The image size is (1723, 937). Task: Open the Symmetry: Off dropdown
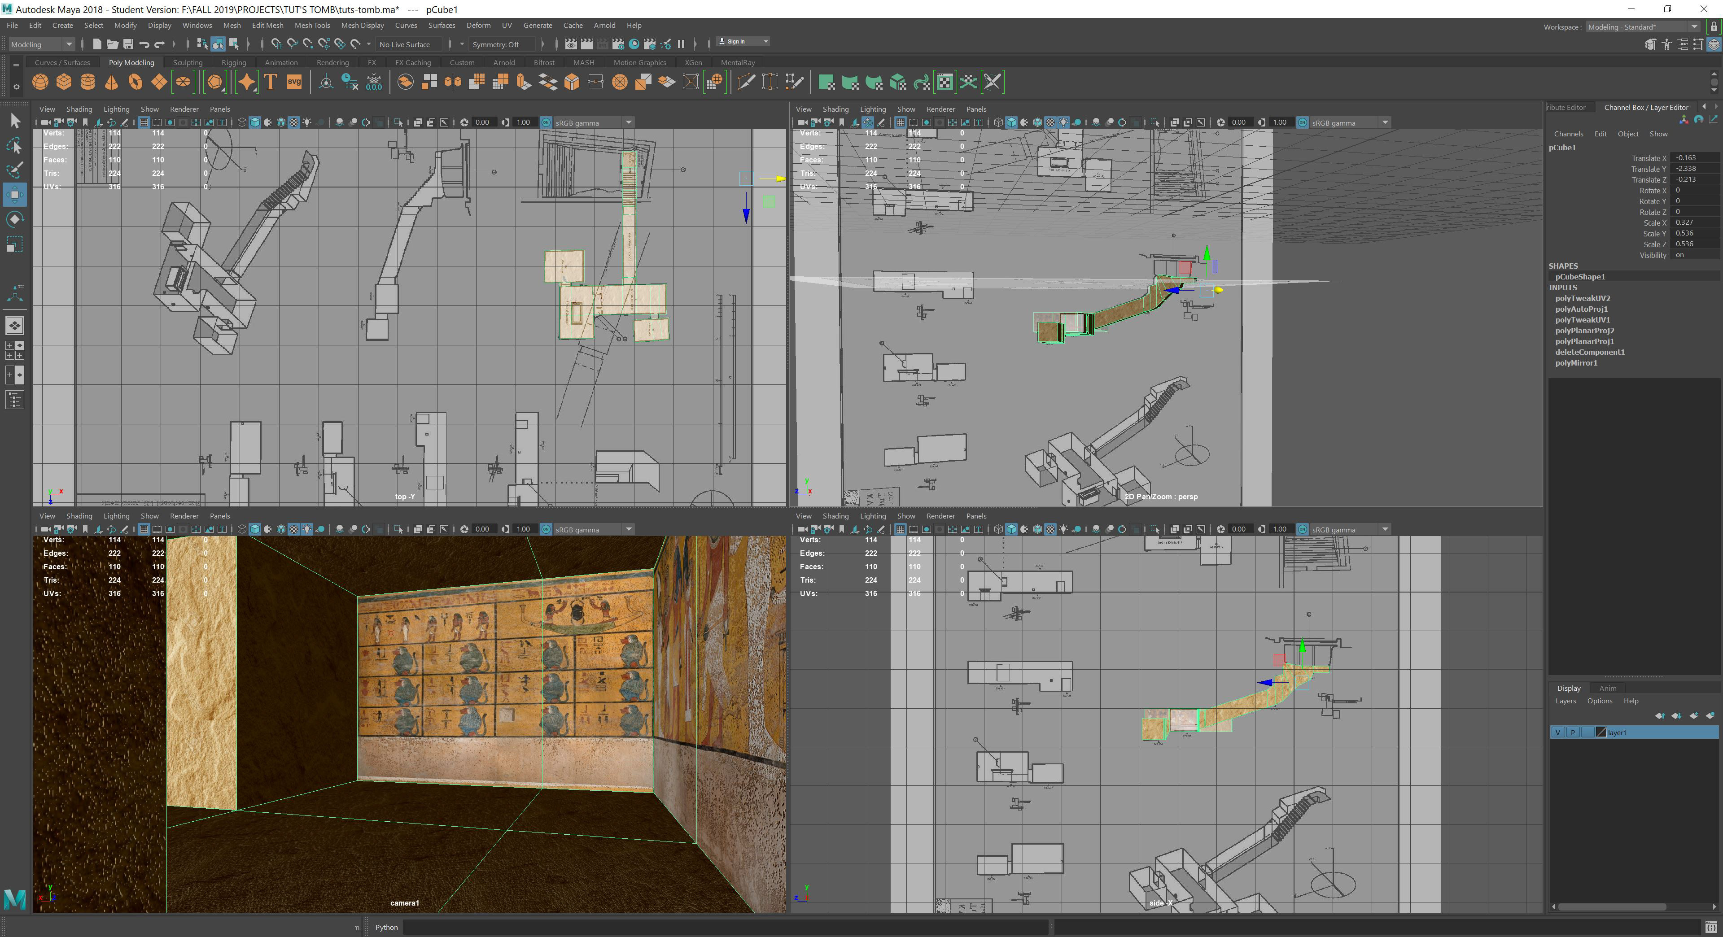click(x=503, y=44)
